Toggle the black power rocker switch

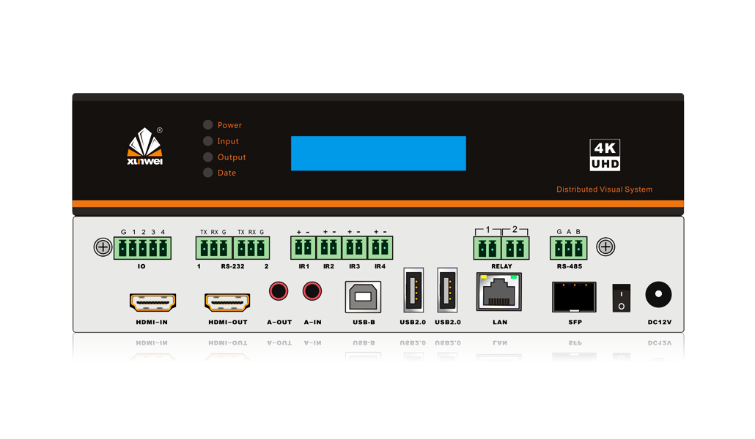(622, 298)
